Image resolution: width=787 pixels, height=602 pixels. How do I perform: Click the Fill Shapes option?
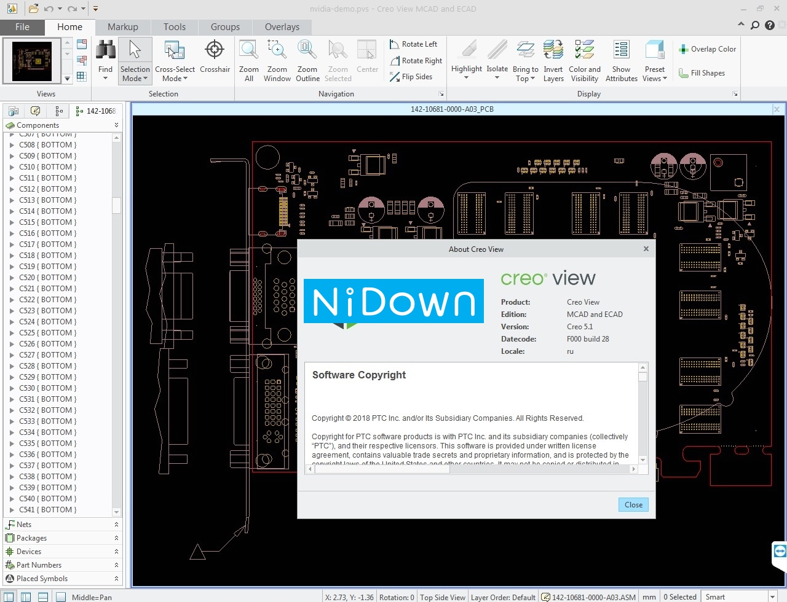pyautogui.click(x=702, y=73)
